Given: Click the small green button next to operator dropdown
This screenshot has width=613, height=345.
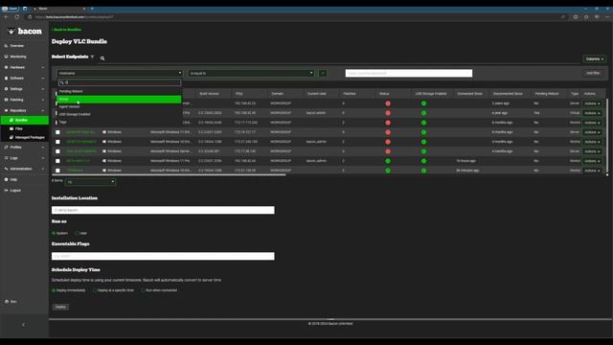Looking at the screenshot, I should [x=323, y=73].
